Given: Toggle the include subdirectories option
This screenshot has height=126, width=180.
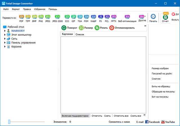Looking at the screenshot, I should [75, 116].
